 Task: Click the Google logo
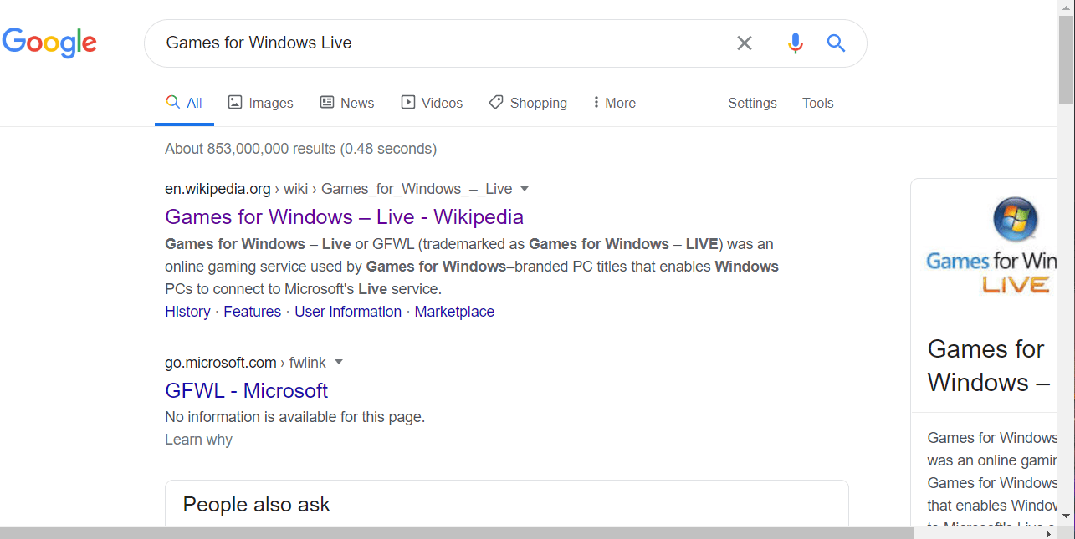(49, 43)
